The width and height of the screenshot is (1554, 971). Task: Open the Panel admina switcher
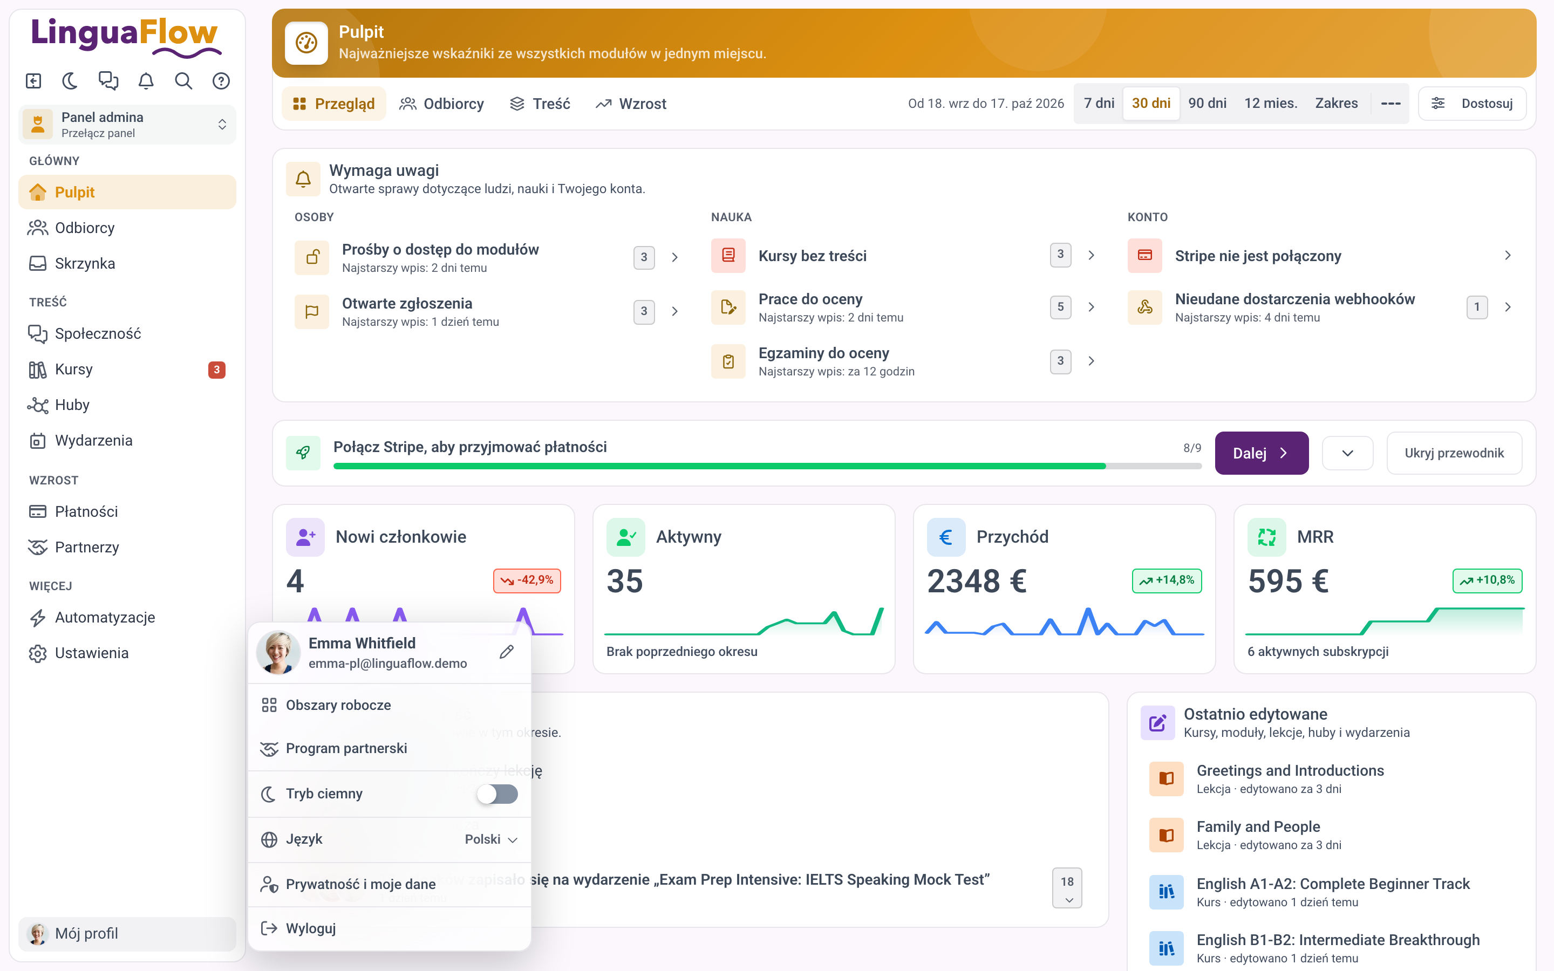[127, 125]
